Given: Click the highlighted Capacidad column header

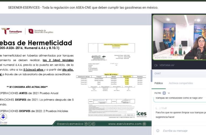Looking at the screenshot, I should click(127, 76).
